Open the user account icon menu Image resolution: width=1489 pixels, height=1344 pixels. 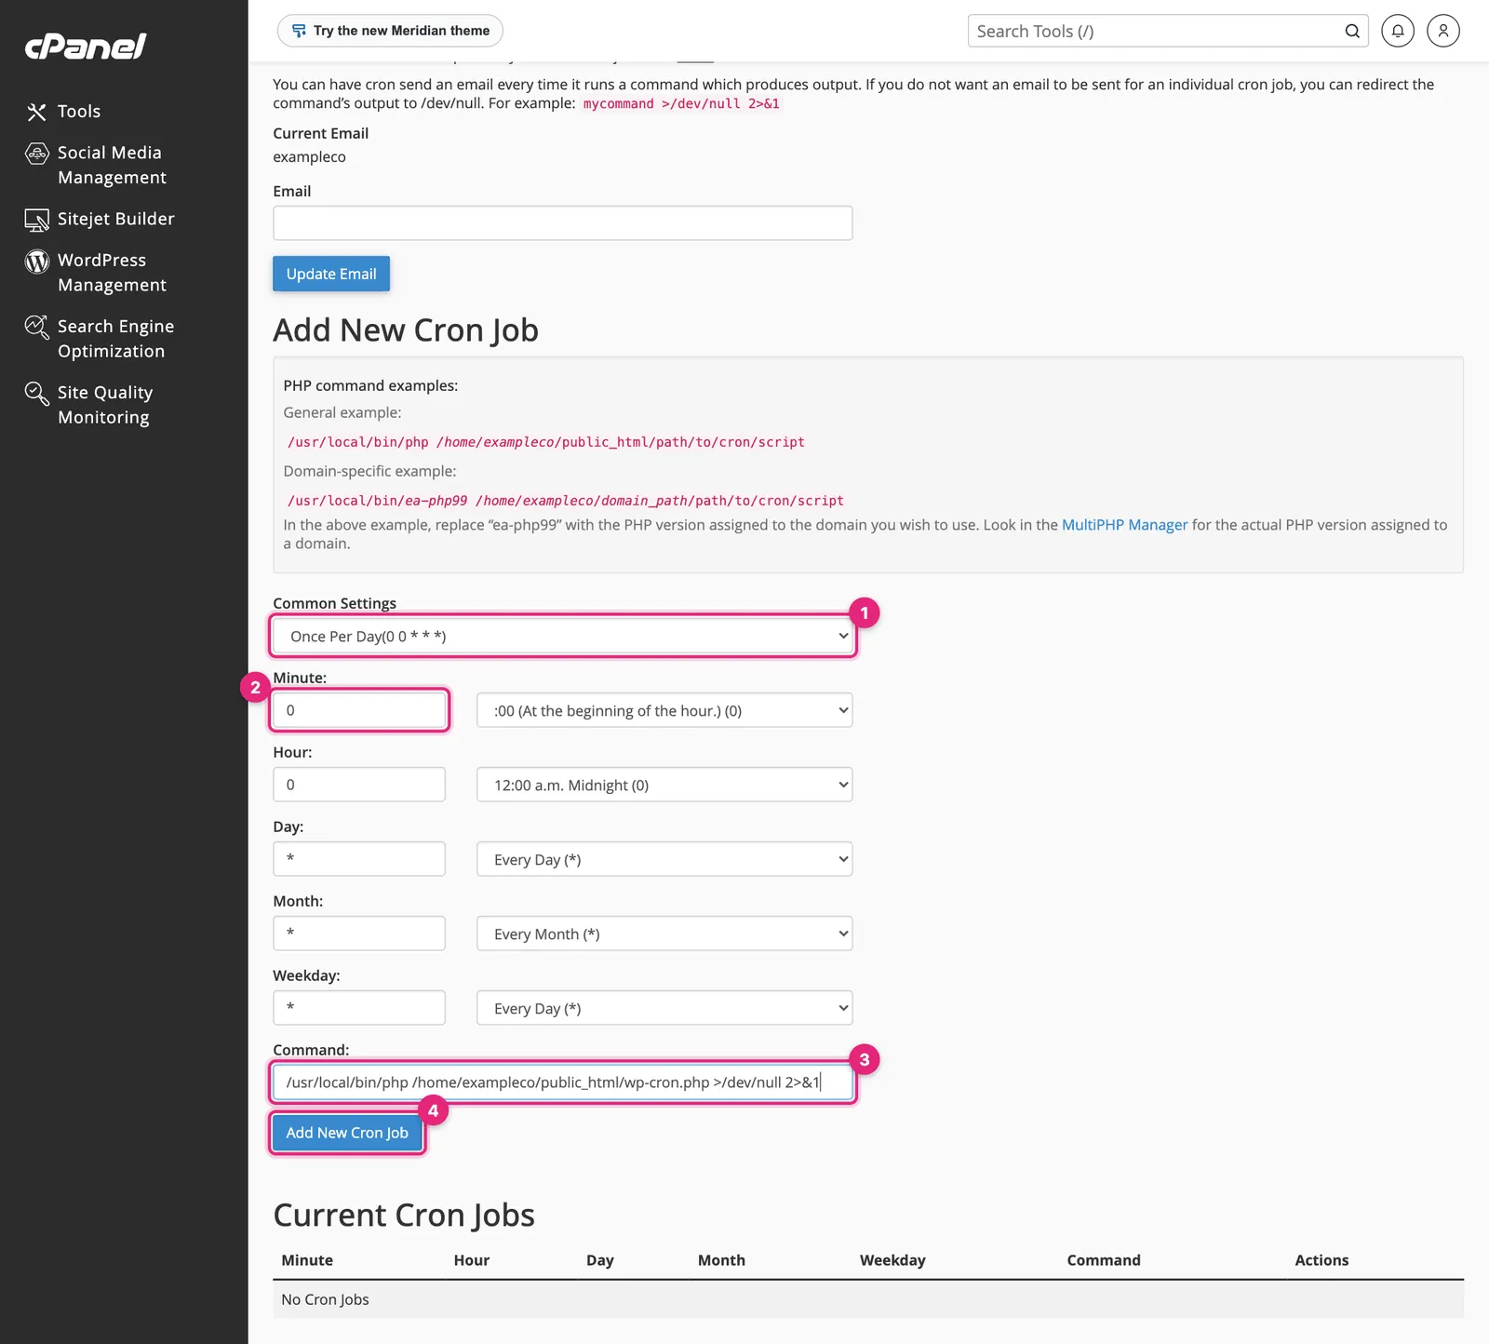1442,31
